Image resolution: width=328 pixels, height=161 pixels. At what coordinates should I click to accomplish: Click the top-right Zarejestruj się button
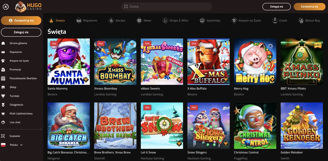[309, 7]
